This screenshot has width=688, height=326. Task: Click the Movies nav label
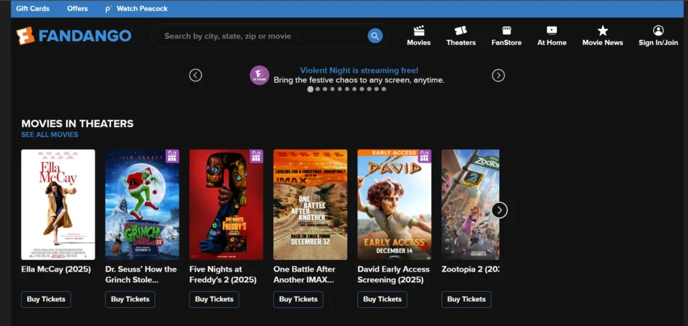[419, 42]
